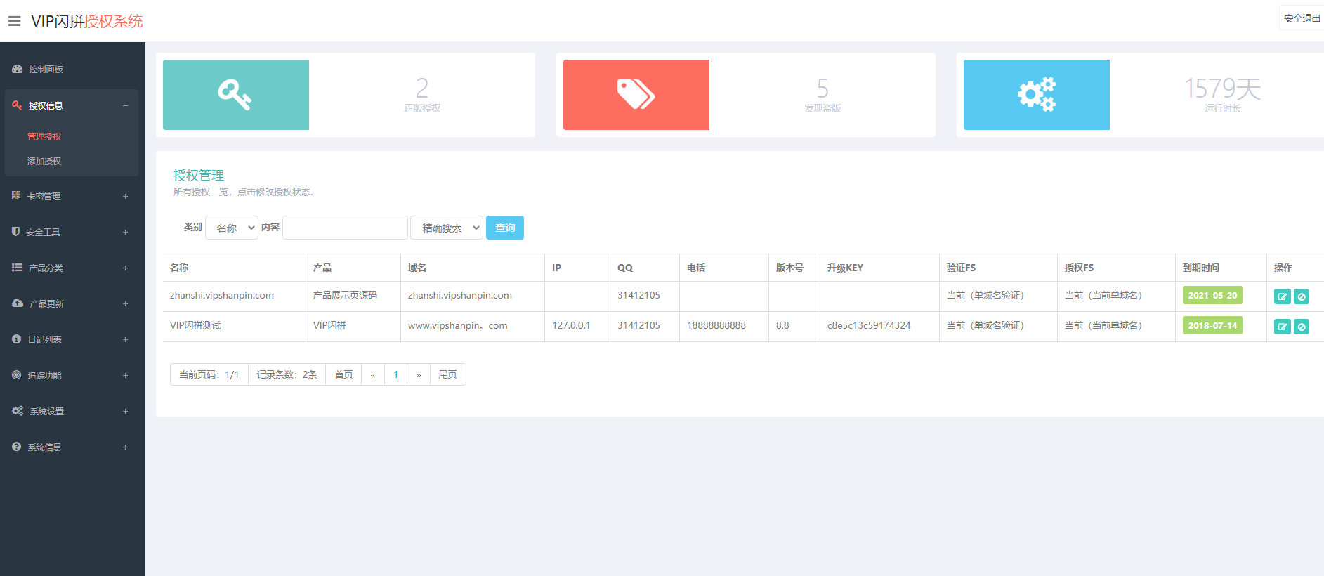Open the 产品更新 menu item
The width and height of the screenshot is (1324, 576).
(x=72, y=303)
